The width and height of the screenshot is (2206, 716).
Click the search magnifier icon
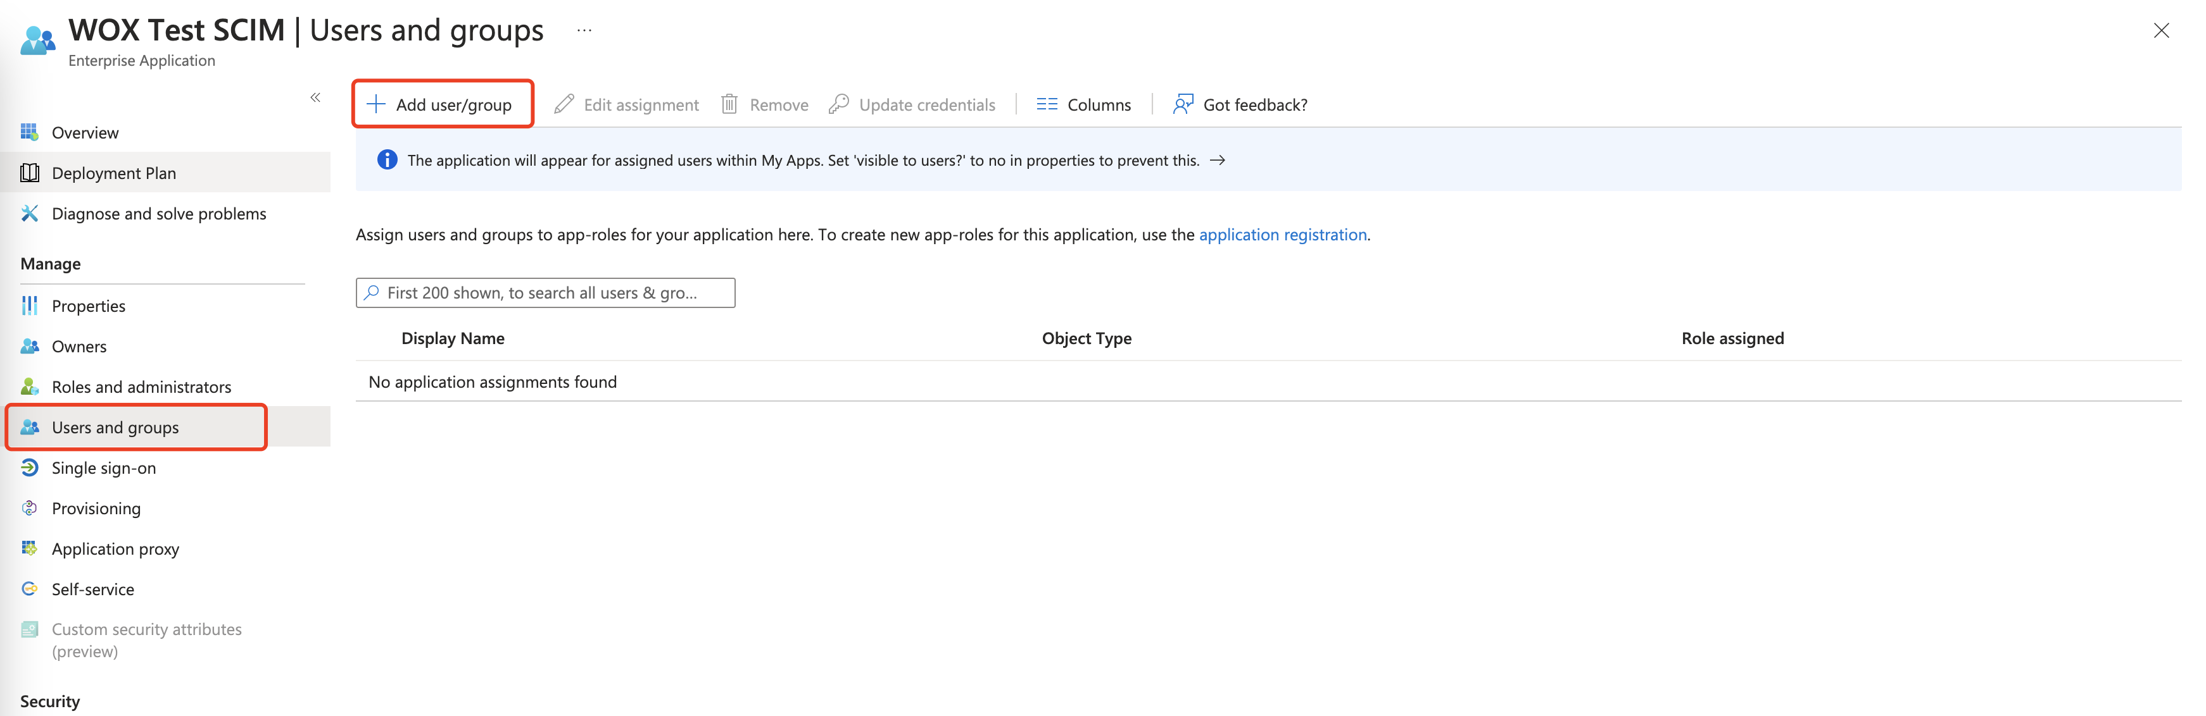click(x=372, y=293)
